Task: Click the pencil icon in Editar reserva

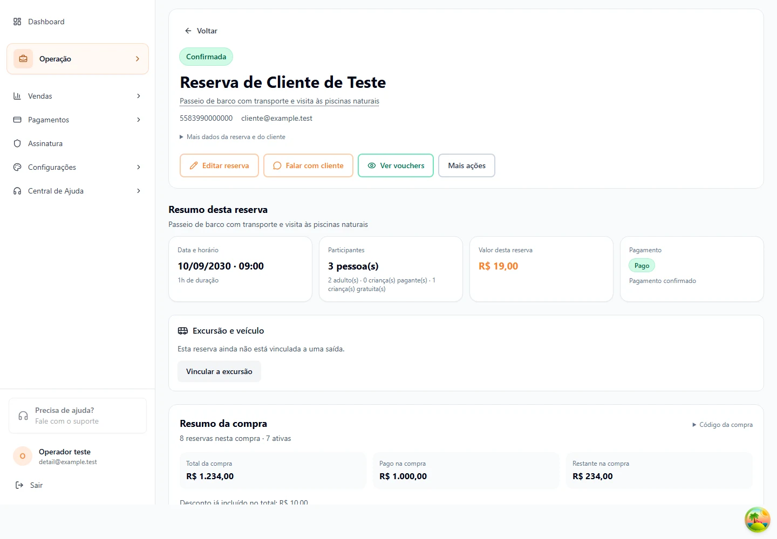Action: pyautogui.click(x=194, y=165)
